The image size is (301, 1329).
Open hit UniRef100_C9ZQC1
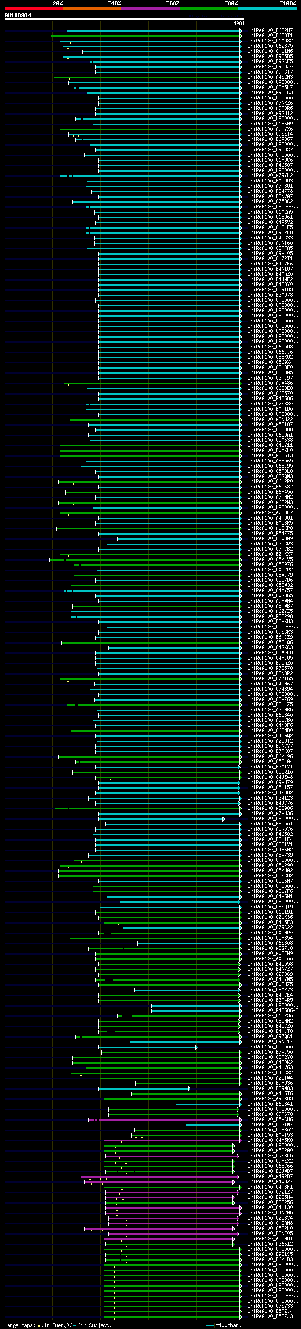(269, 1037)
